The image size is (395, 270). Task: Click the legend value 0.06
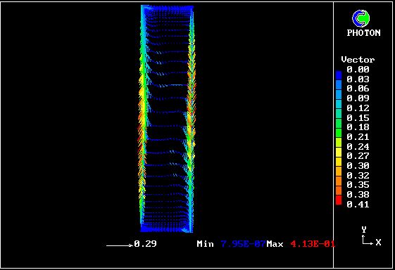click(x=358, y=89)
